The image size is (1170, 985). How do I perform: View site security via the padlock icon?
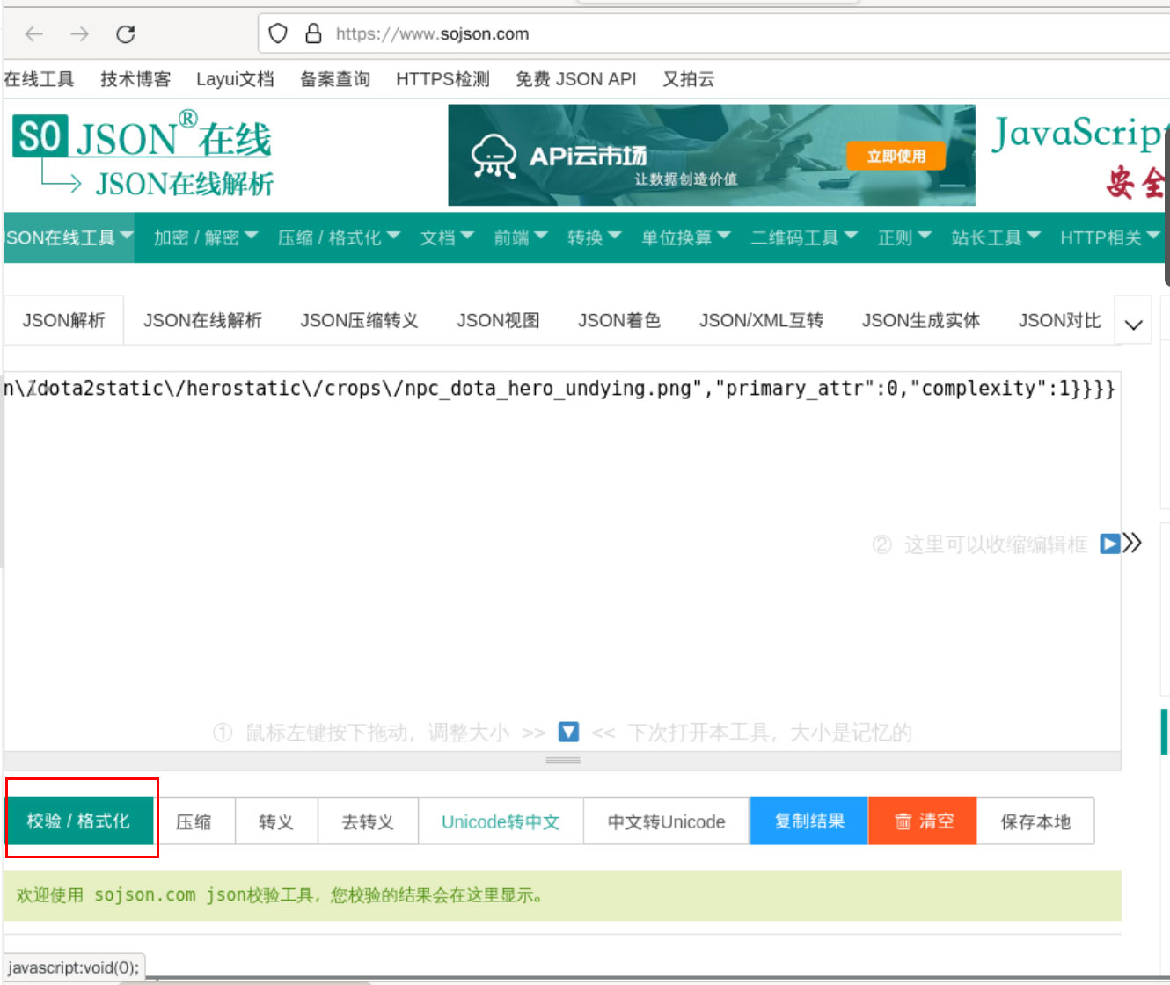[312, 33]
